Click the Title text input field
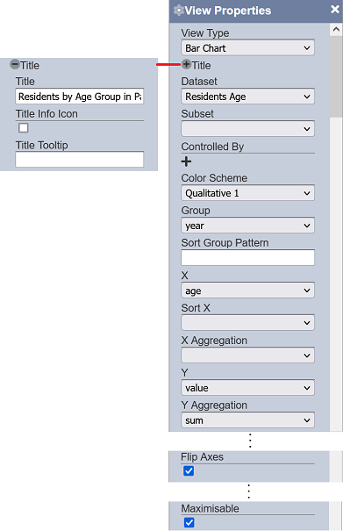Image resolution: width=343 pixels, height=531 pixels. pos(80,97)
